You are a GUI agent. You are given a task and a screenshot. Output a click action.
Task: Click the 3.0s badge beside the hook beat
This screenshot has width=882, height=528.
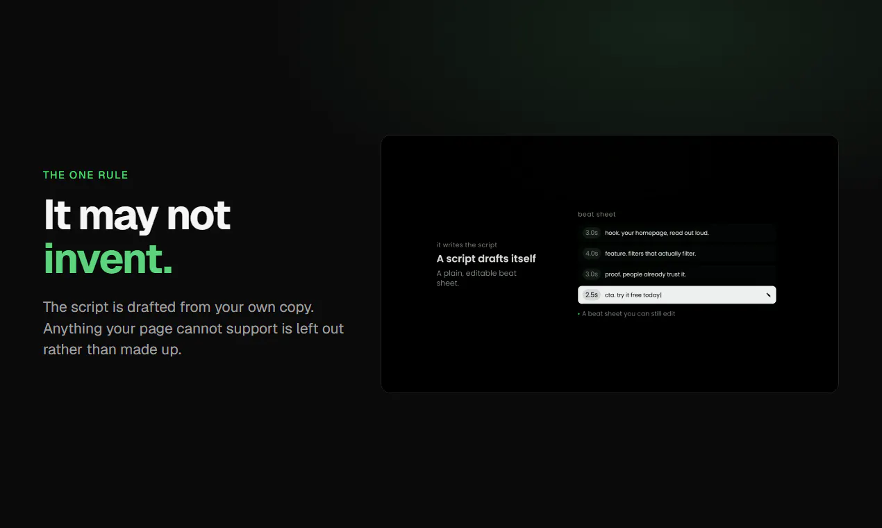(592, 233)
